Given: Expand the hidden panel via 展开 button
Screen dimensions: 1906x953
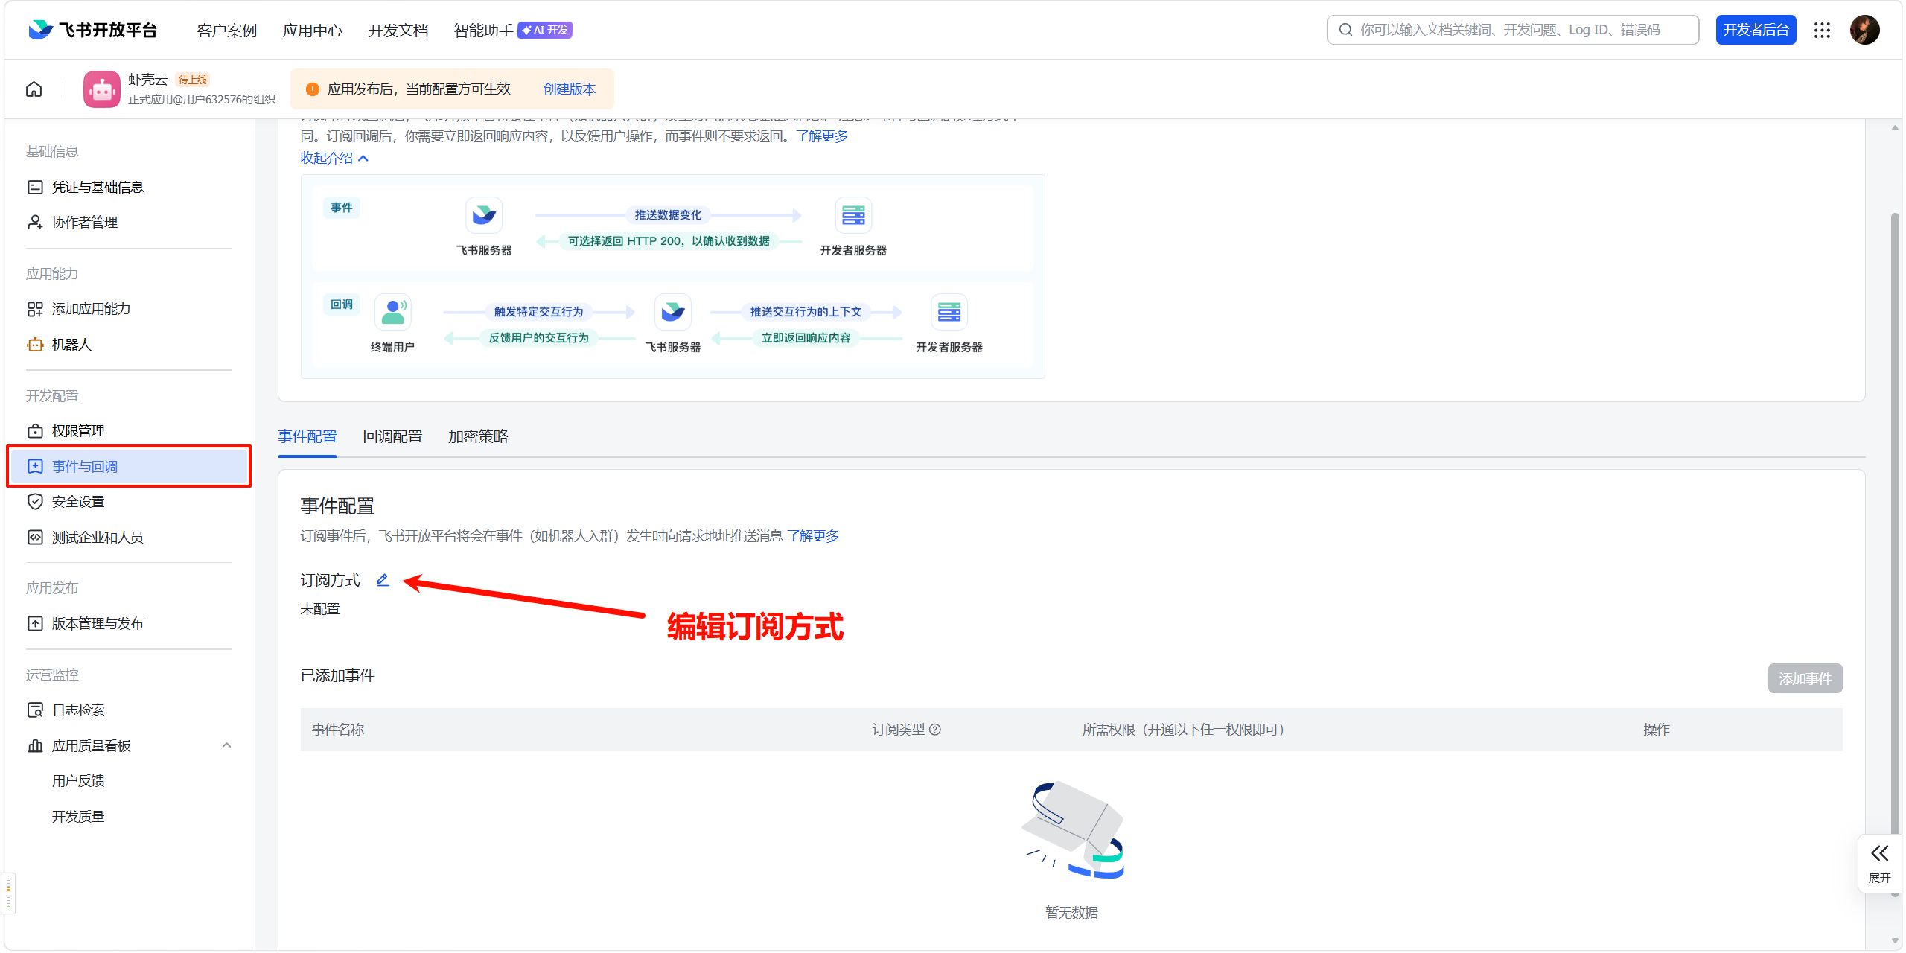Looking at the screenshot, I should pyautogui.click(x=1879, y=862).
